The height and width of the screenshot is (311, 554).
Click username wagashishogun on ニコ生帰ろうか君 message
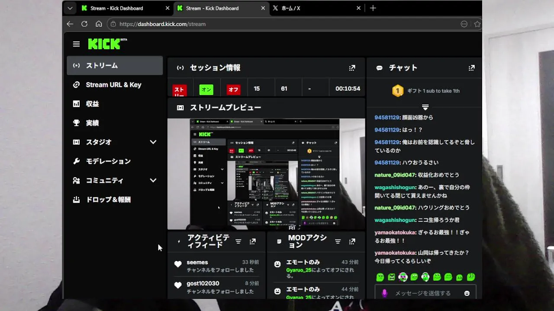pyautogui.click(x=395, y=220)
